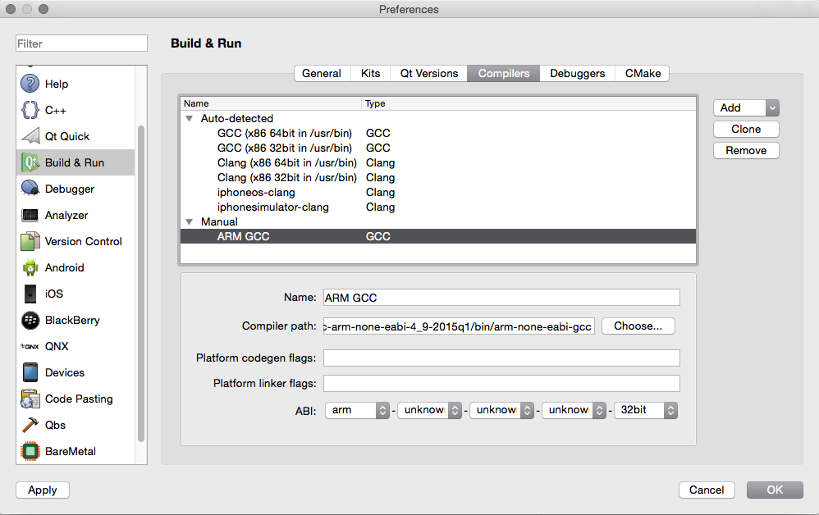Switch to the Kits tab
Screen dimensions: 819x515
tap(369, 73)
